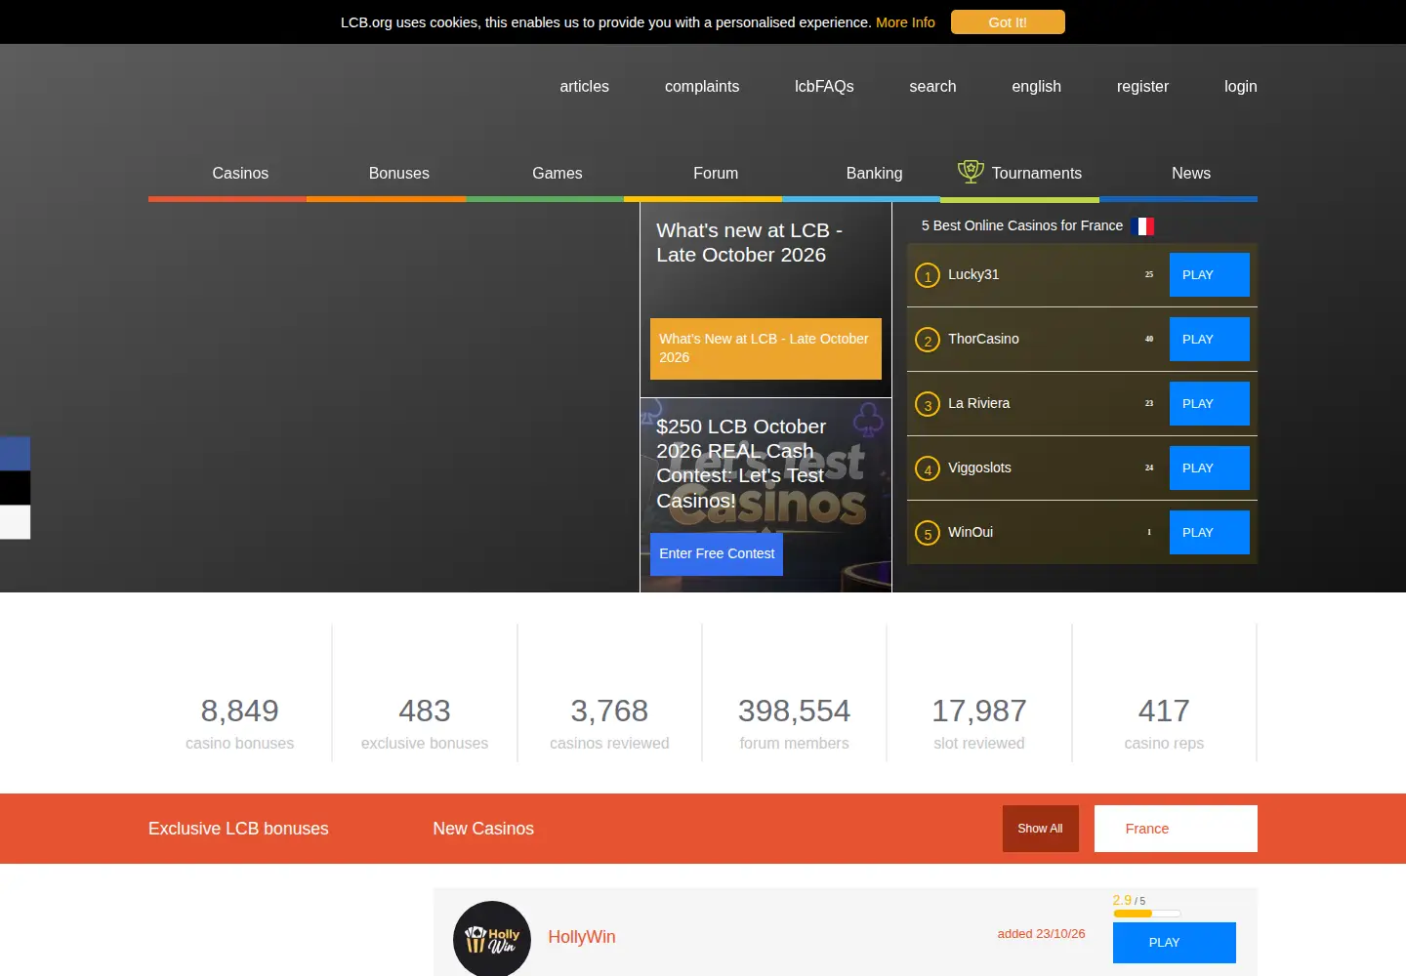Screen dimensions: 1406x976
Task: Open the $250 LCB October contest headline
Action: [742, 464]
